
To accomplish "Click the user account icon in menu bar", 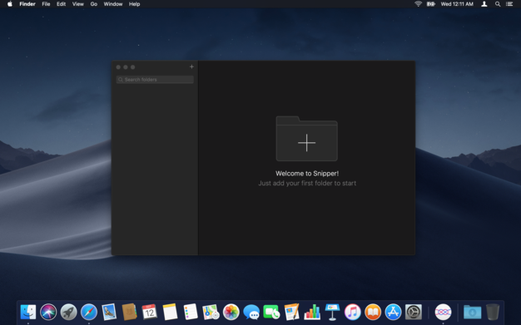I will click(484, 4).
